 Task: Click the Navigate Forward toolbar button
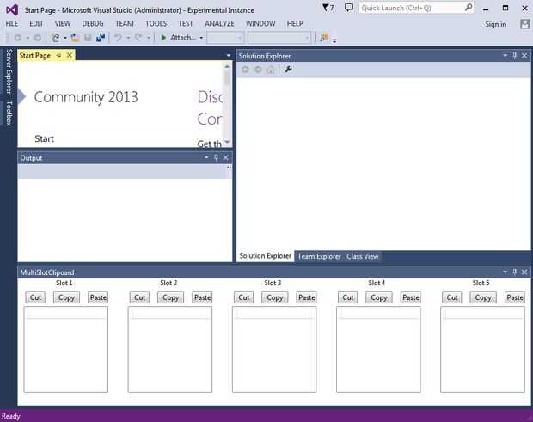point(38,38)
